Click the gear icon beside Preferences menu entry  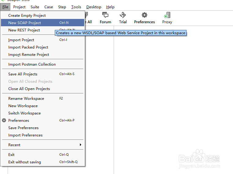click(x=4, y=120)
